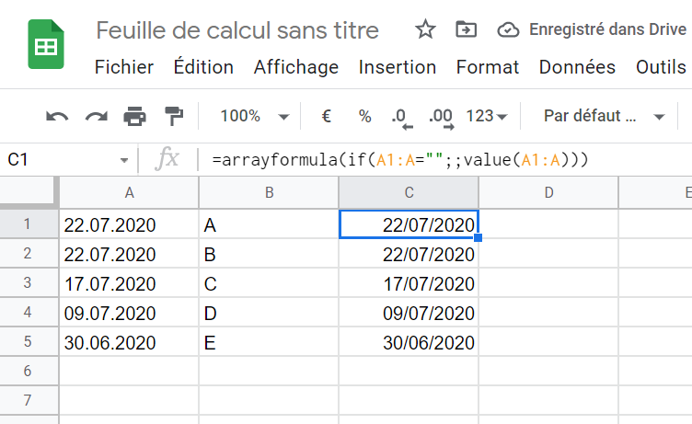Open the Édition menu
This screenshot has width=692, height=424.
tap(203, 67)
